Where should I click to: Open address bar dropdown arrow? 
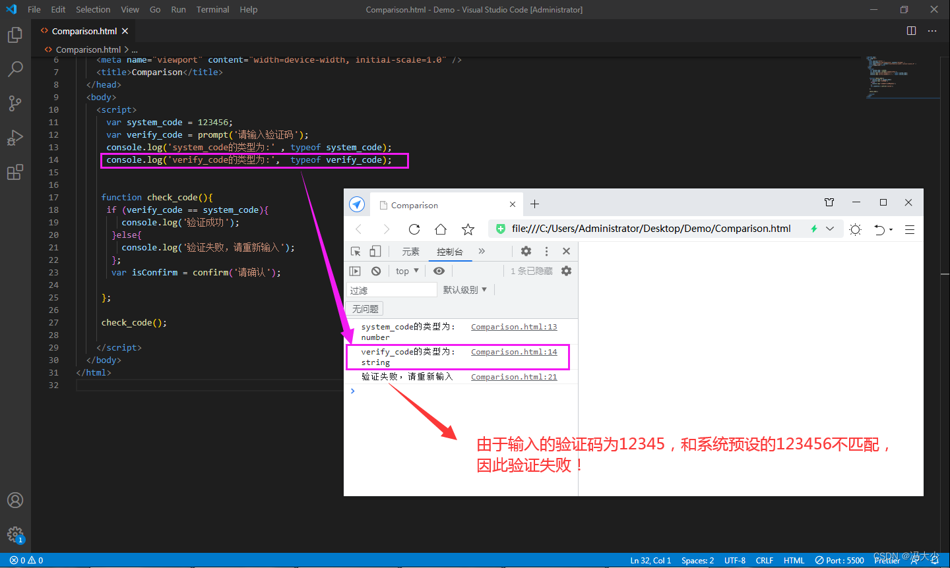click(x=830, y=229)
